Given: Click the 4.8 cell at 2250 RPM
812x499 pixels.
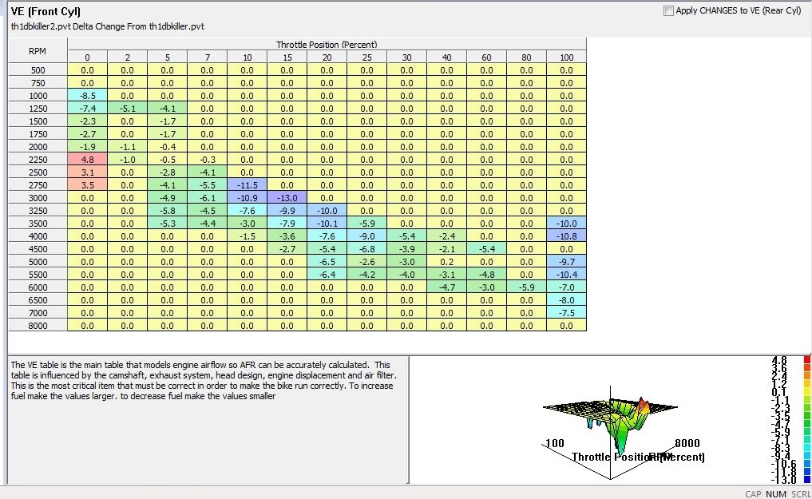Looking at the screenshot, I should 88,160.
